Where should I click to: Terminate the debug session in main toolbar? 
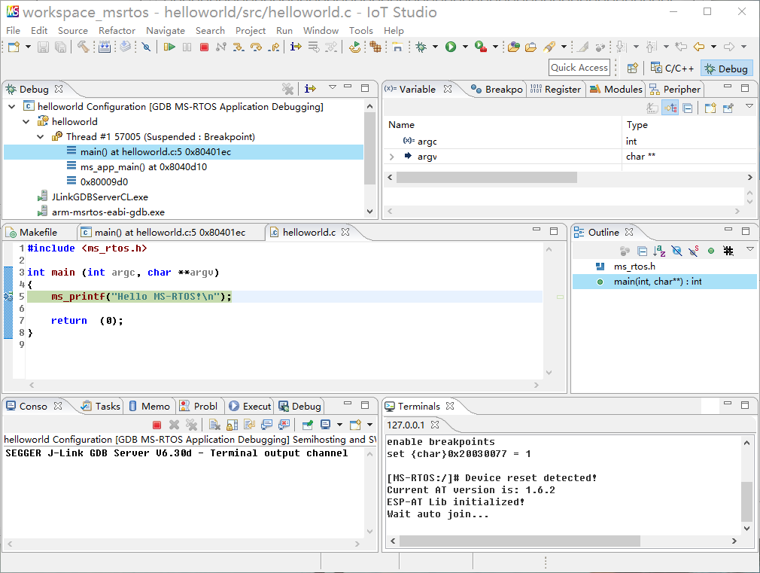tap(204, 47)
